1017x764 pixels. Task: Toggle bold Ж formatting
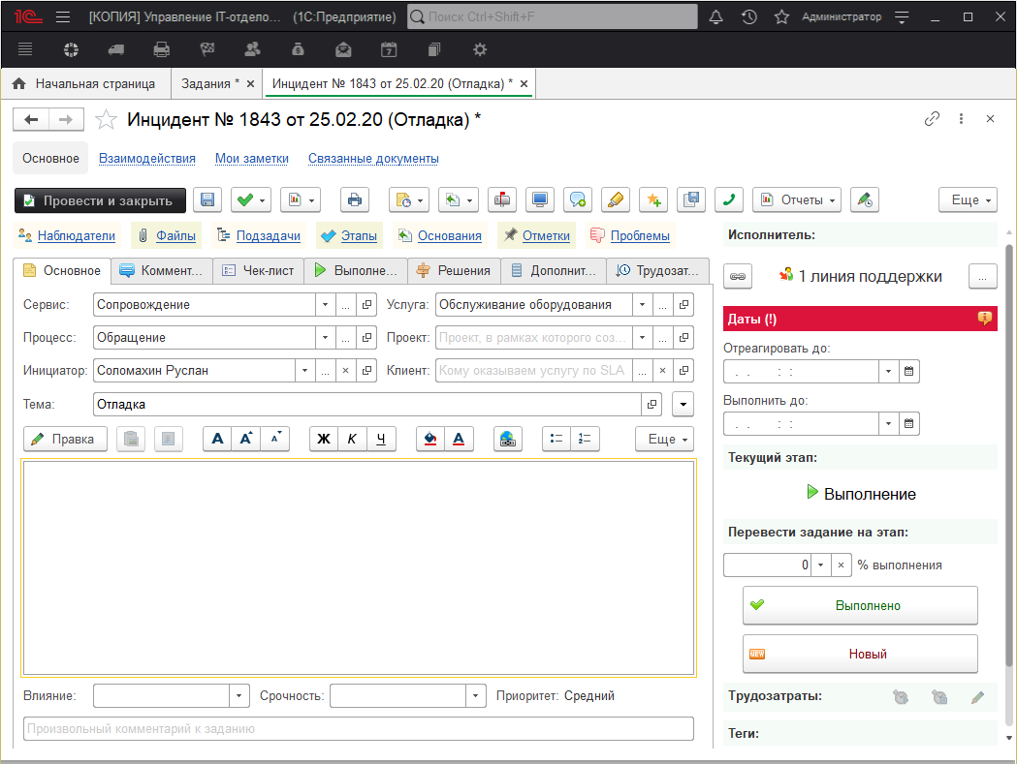click(x=324, y=439)
